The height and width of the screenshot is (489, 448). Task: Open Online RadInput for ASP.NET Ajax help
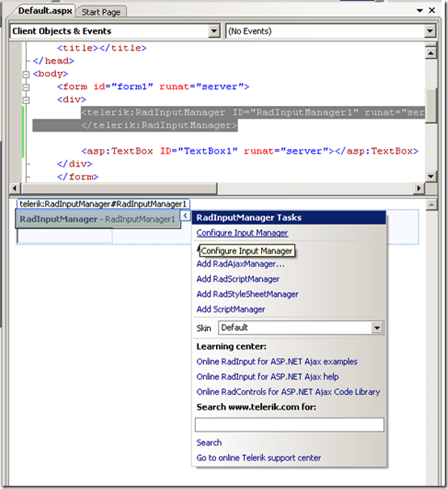coord(268,376)
